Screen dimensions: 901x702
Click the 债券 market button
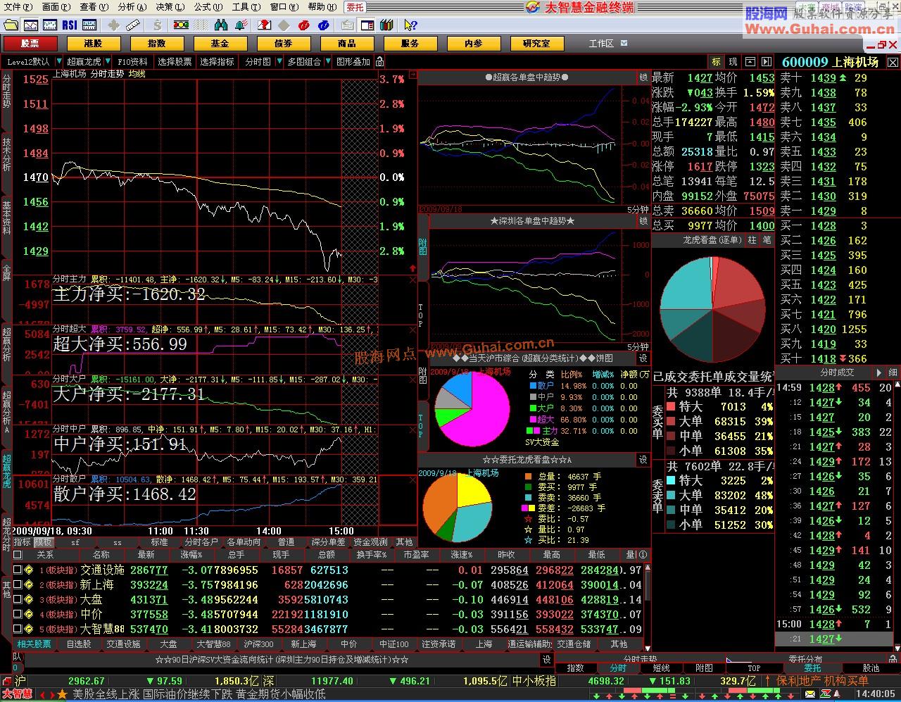tap(283, 44)
